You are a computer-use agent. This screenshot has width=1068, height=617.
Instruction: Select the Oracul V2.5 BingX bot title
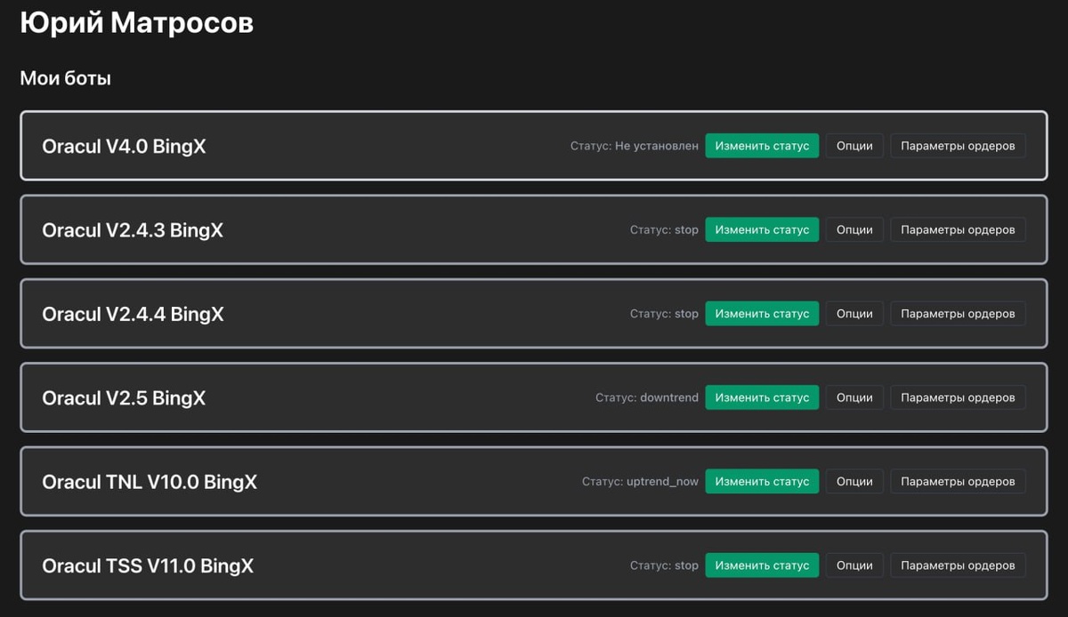124,397
